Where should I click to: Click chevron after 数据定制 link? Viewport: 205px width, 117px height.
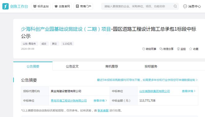[x=197, y=80]
